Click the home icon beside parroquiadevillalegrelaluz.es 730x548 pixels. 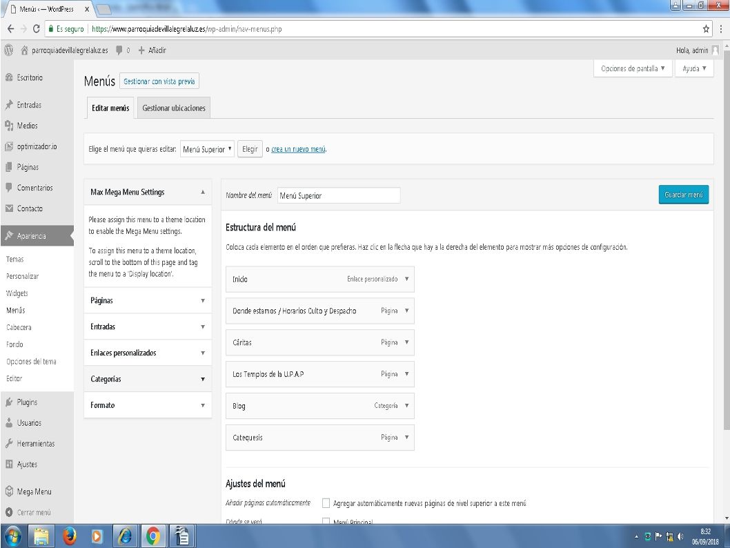tap(24, 50)
